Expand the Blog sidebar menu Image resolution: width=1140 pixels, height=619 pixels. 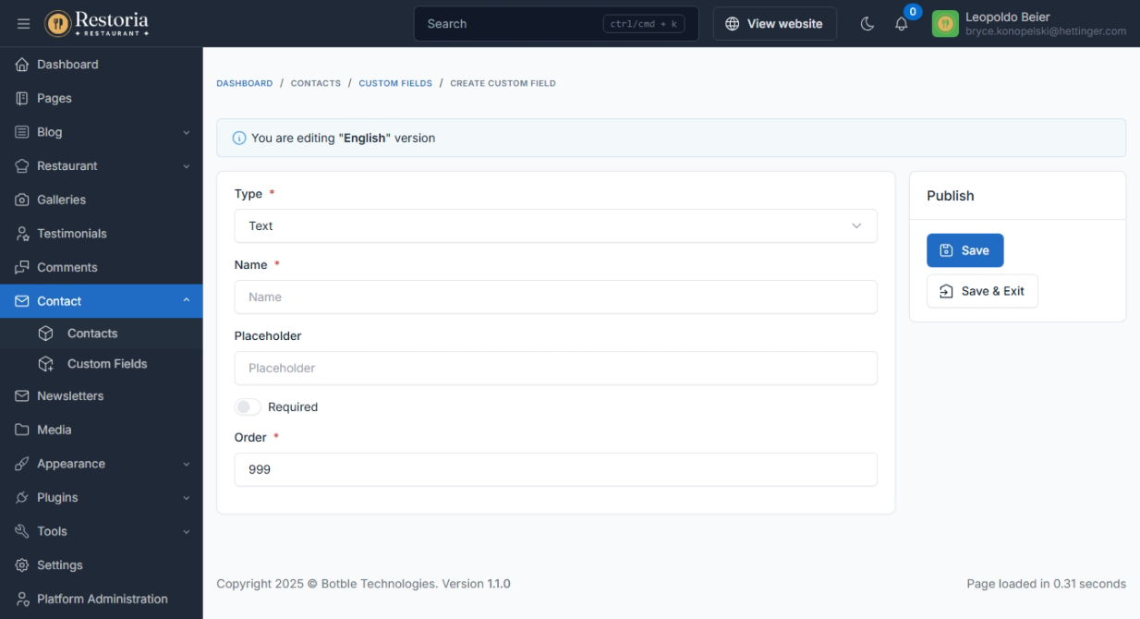coord(101,132)
